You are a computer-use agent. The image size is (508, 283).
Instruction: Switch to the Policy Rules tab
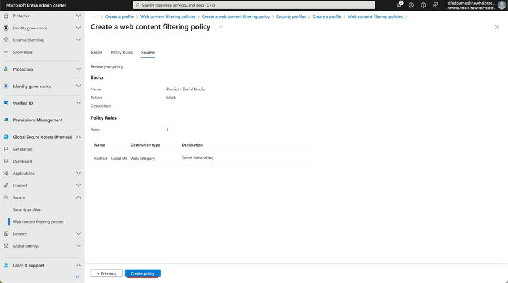[121, 53]
